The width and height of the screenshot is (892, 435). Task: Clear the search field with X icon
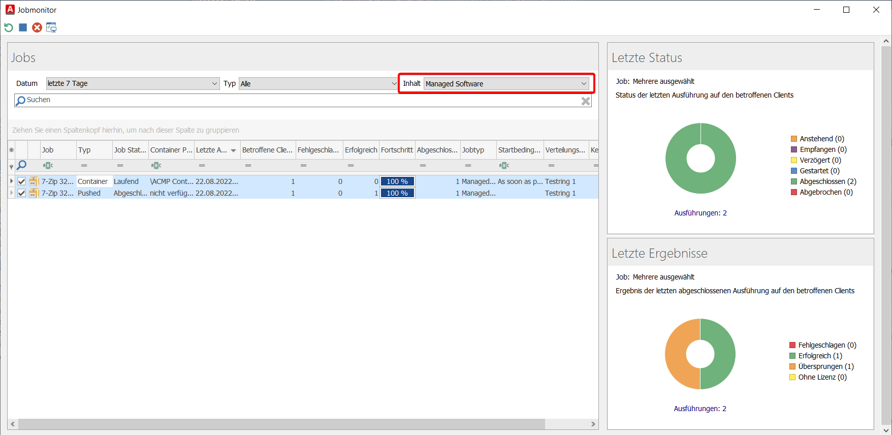click(x=586, y=101)
